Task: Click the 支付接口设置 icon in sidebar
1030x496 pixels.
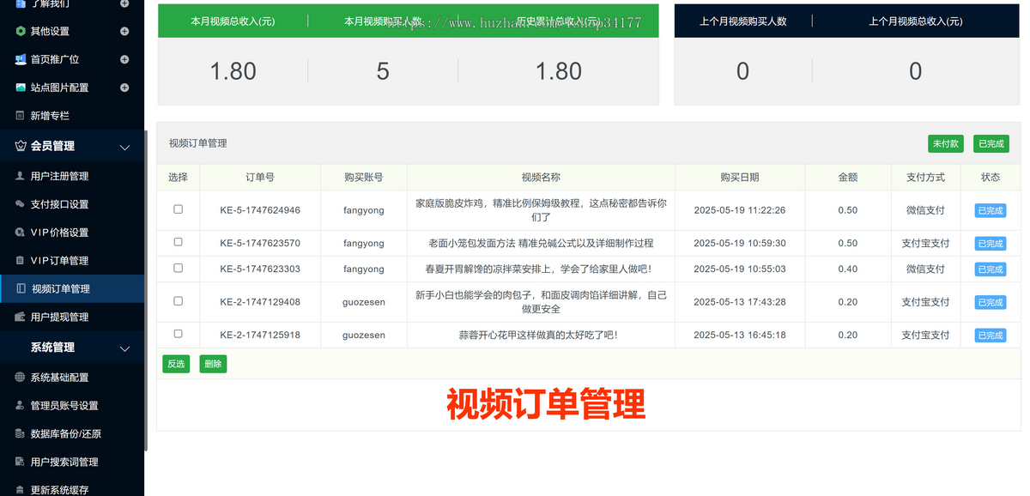Action: point(21,204)
